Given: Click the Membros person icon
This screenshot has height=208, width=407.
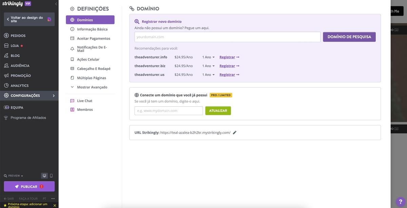Looking at the screenshot, I should point(72,110).
